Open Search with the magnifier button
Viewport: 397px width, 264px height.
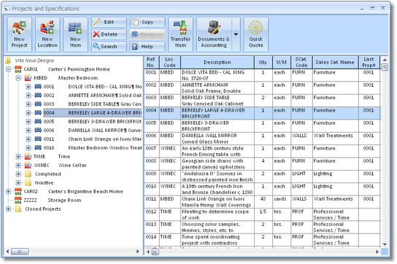coord(109,47)
